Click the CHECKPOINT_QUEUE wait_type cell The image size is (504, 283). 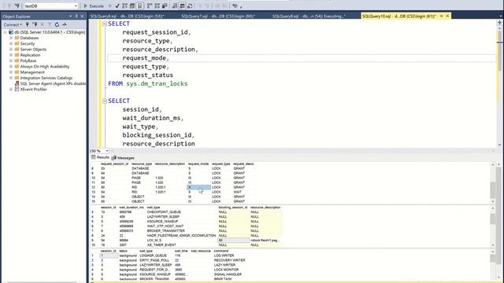(164, 212)
